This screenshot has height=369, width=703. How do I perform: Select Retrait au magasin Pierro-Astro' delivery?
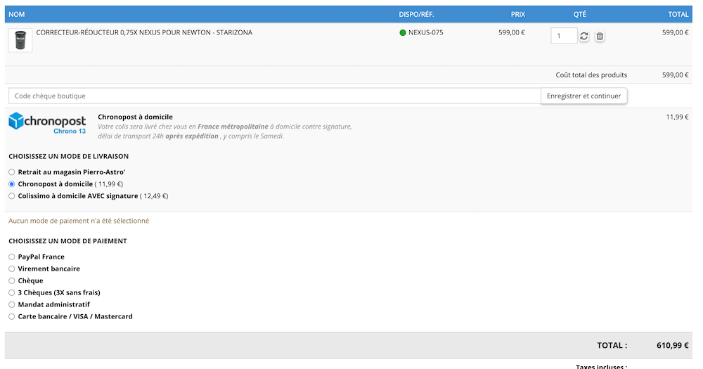(x=12, y=172)
